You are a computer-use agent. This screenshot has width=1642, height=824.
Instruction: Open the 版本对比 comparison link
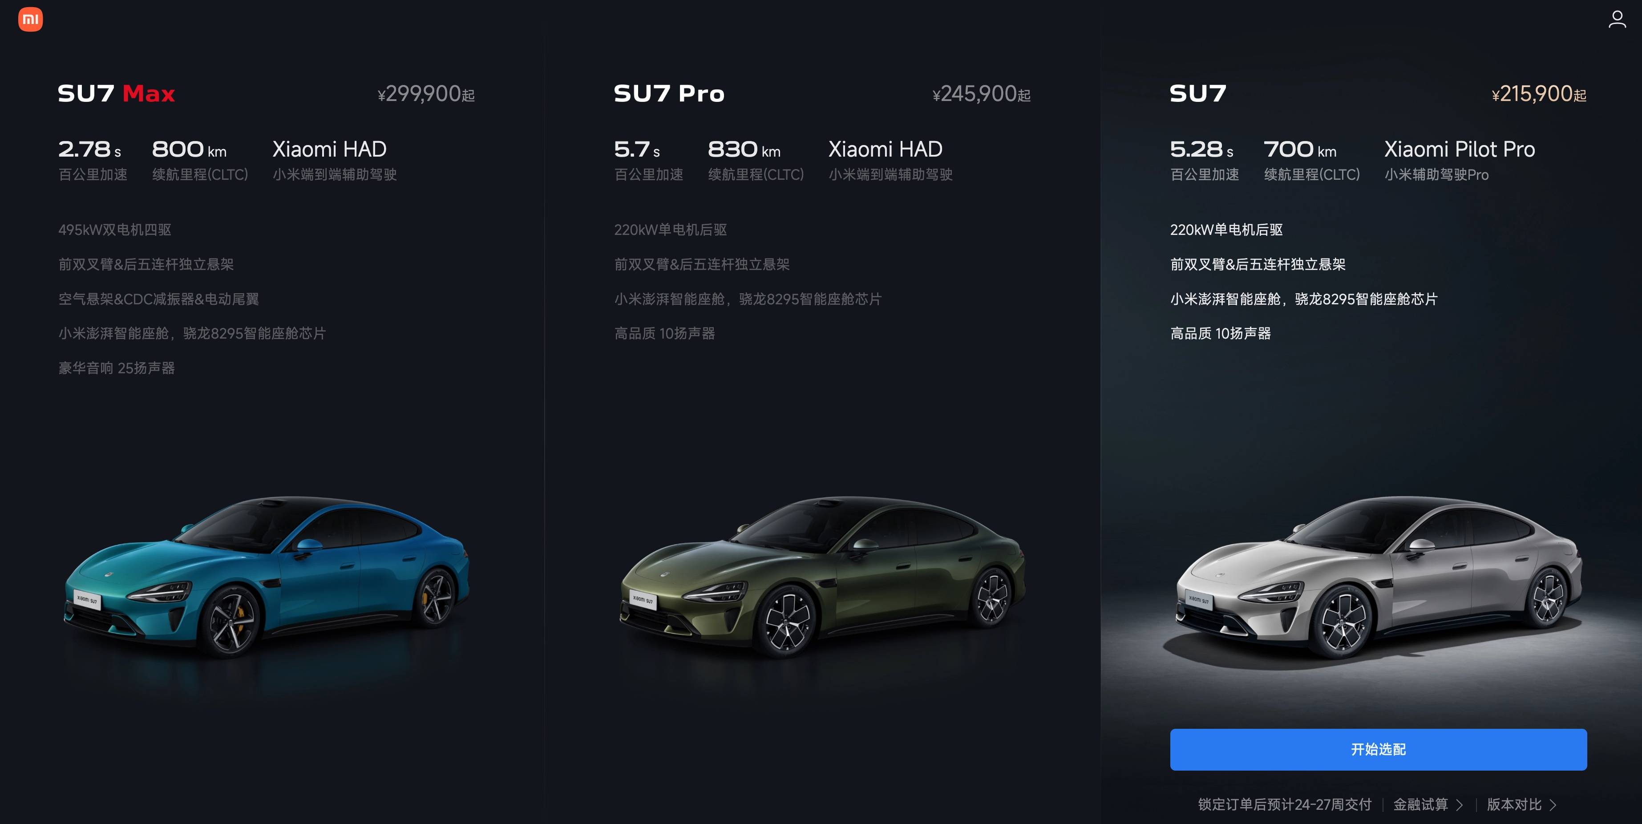[x=1514, y=804]
